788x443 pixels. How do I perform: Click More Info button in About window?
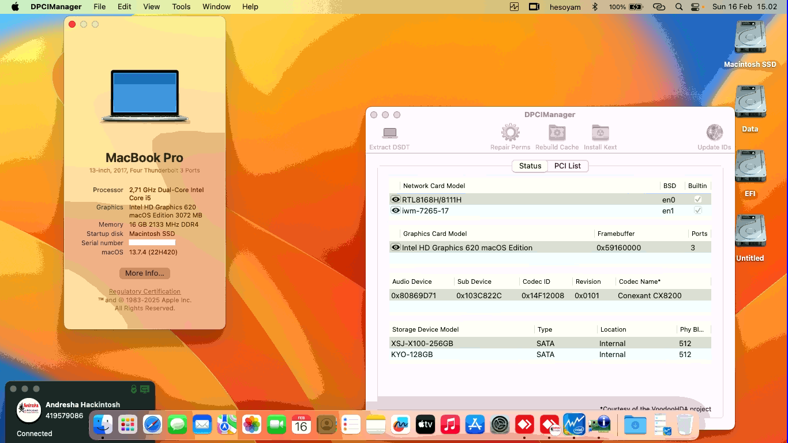pos(145,273)
